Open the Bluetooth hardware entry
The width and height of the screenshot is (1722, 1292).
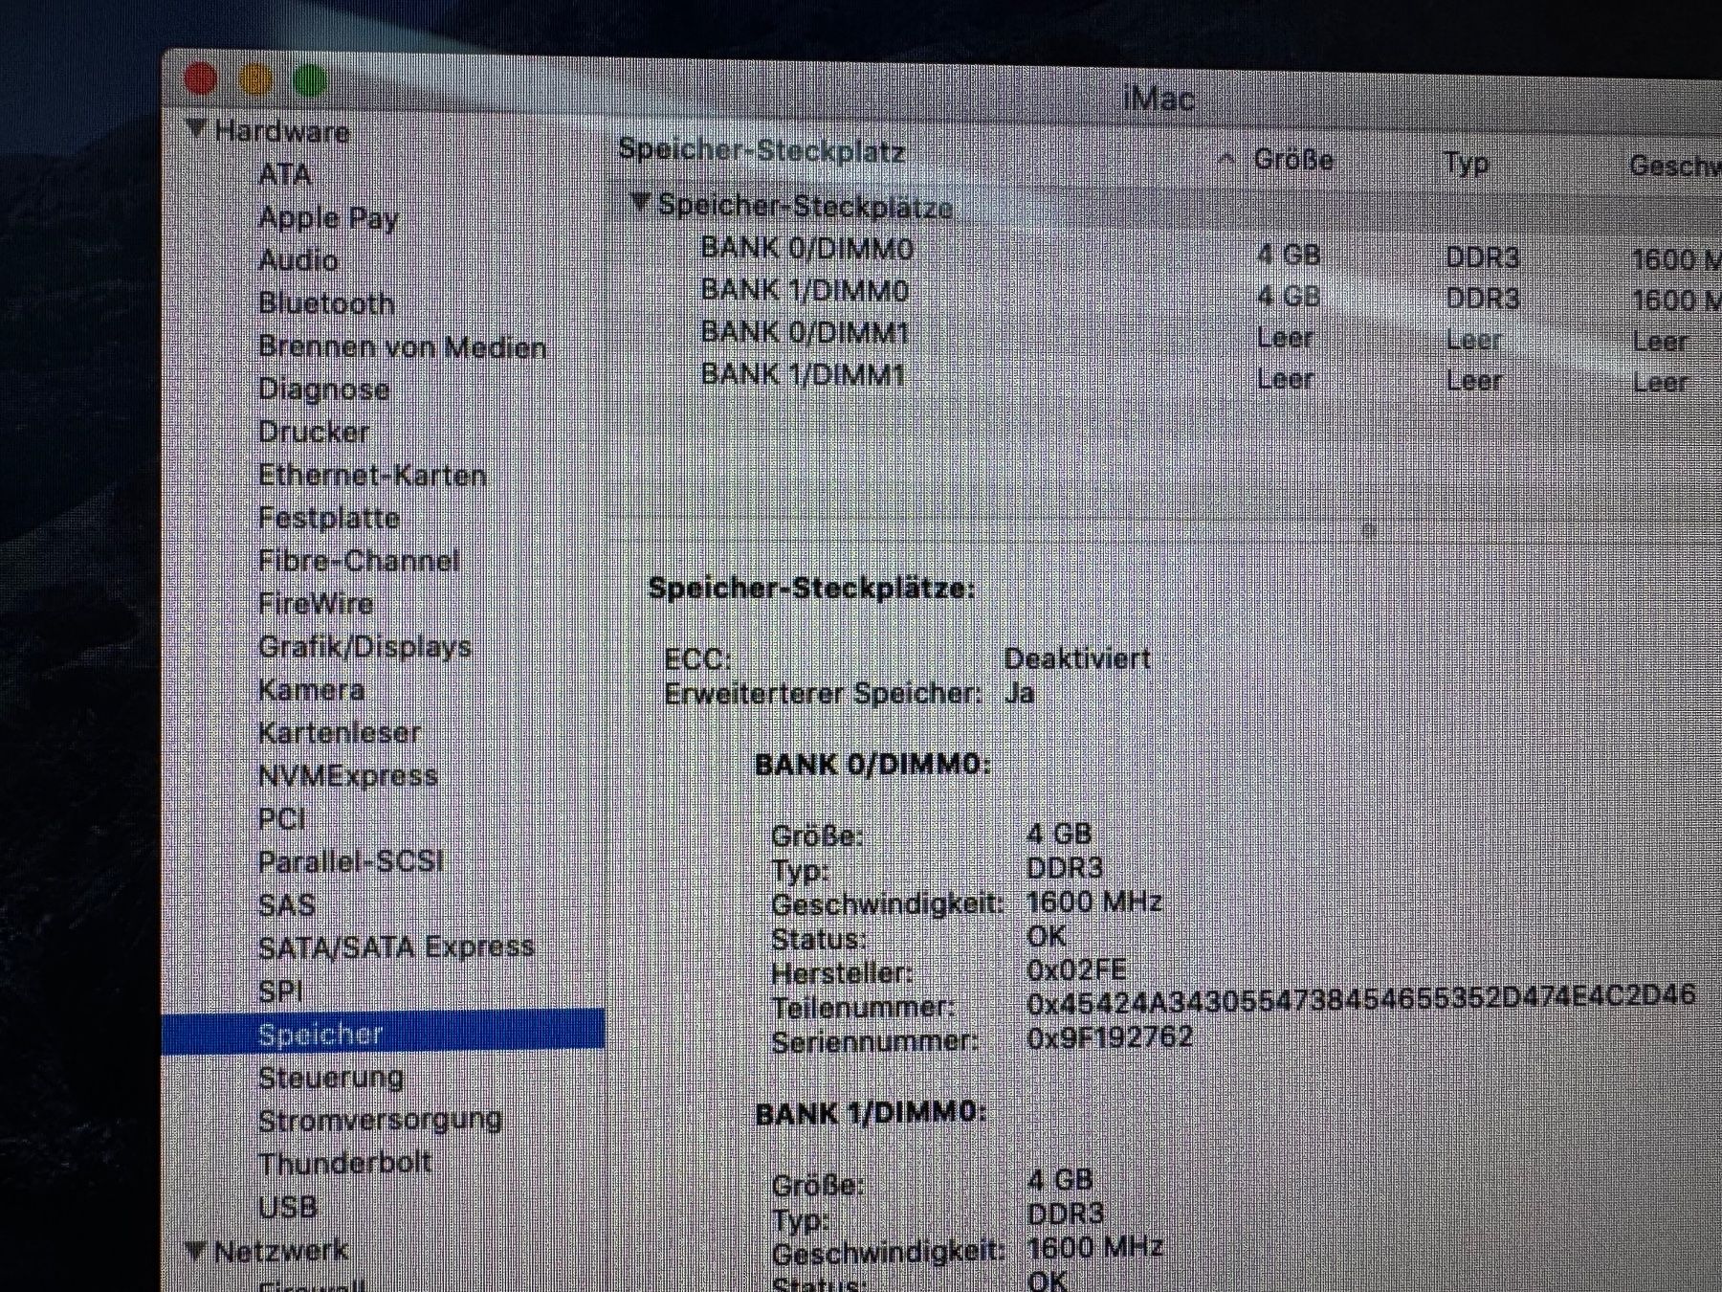tap(326, 303)
